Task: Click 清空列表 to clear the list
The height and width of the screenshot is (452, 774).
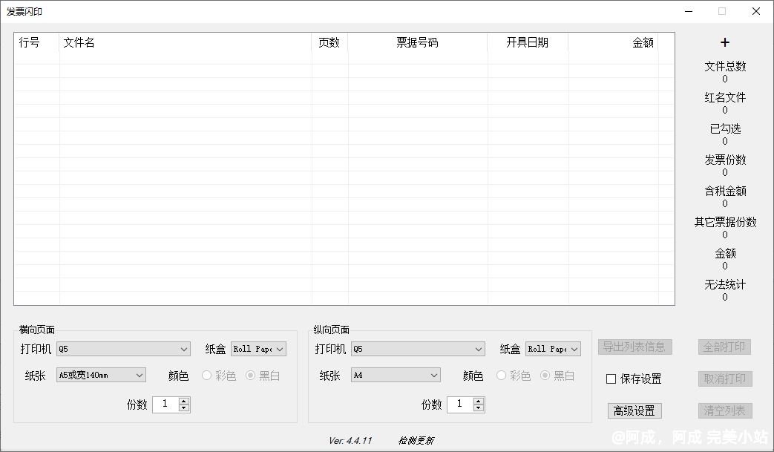Action: coord(725,410)
